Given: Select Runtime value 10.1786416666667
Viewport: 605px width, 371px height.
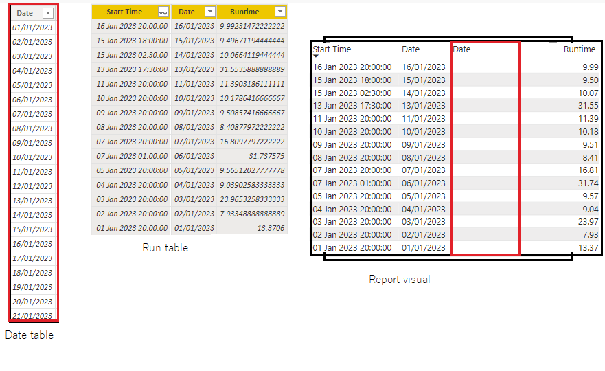Looking at the screenshot, I should coord(252,98).
